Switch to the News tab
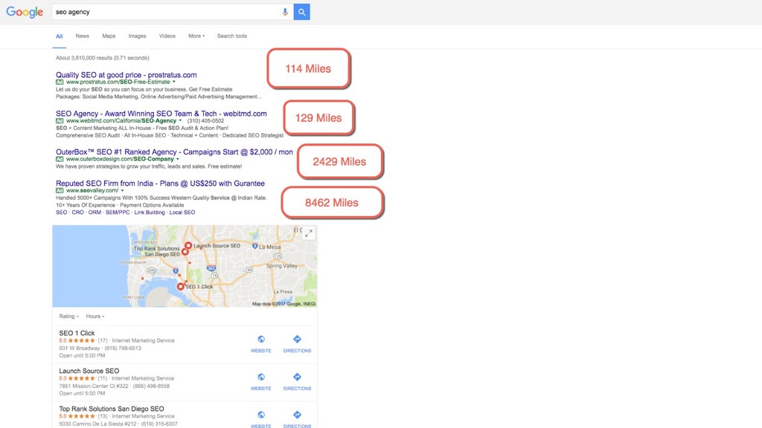Image resolution: width=762 pixels, height=428 pixels. [x=82, y=36]
